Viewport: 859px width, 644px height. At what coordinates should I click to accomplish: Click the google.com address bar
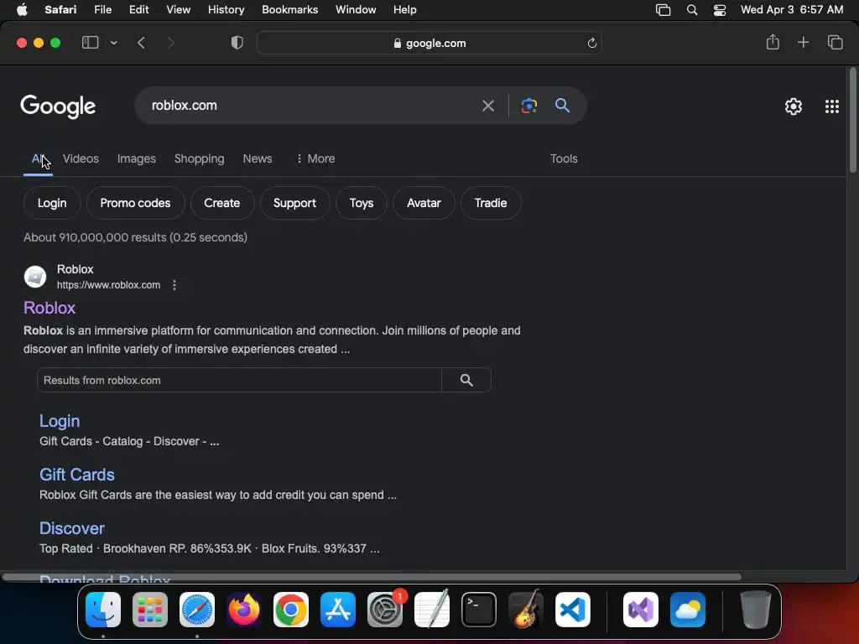(x=429, y=43)
